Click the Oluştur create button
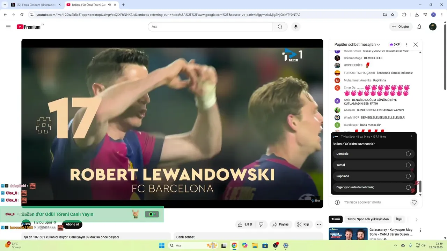The width and height of the screenshot is (447, 251). pyautogui.click(x=401, y=27)
